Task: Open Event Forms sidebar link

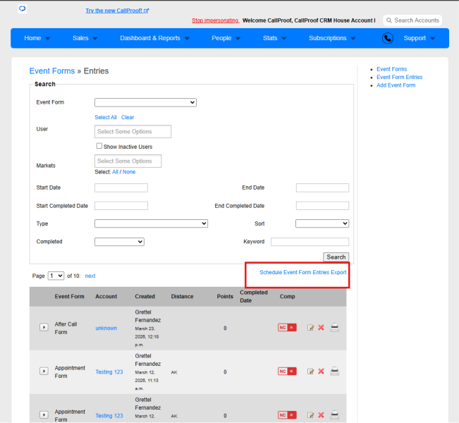Action: coord(392,69)
